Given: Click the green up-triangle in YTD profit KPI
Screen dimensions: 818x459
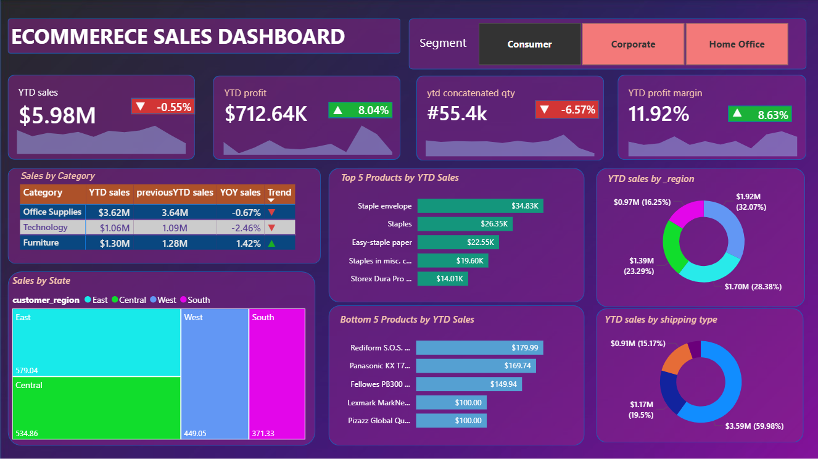Looking at the screenshot, I should coord(337,110).
